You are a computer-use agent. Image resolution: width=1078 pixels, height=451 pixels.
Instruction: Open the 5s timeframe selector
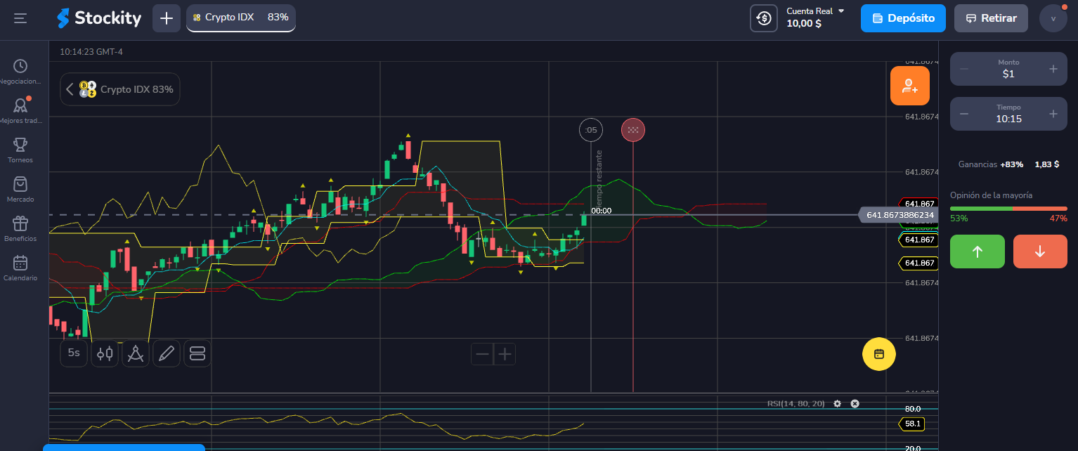pyautogui.click(x=74, y=353)
